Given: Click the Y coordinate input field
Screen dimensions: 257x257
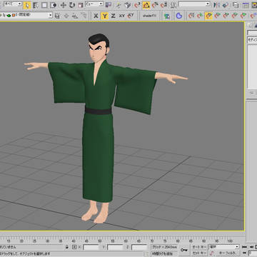Looking at the screenshot, I should click(115, 247).
